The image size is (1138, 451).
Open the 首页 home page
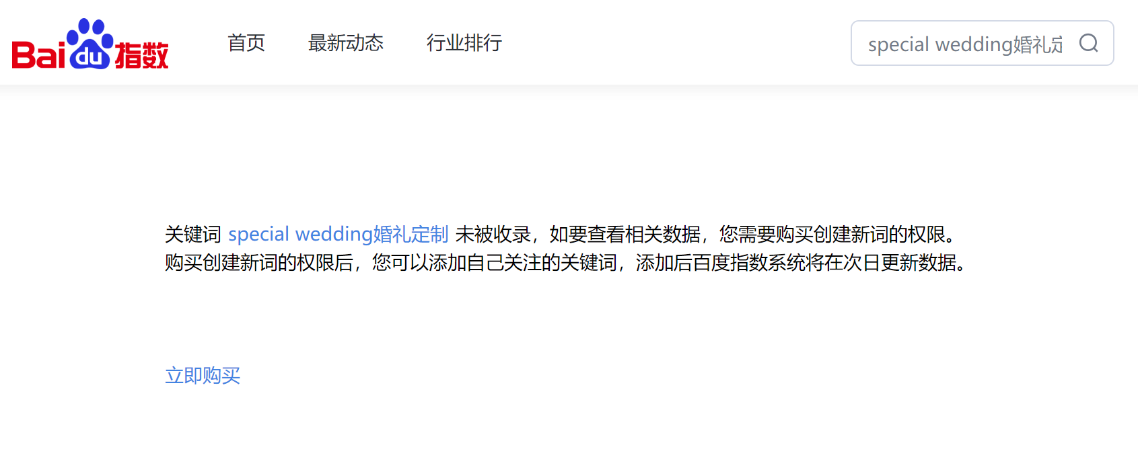click(246, 43)
